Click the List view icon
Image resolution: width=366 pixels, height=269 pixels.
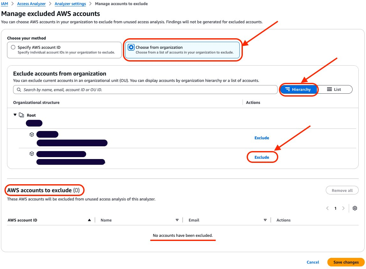coord(330,89)
